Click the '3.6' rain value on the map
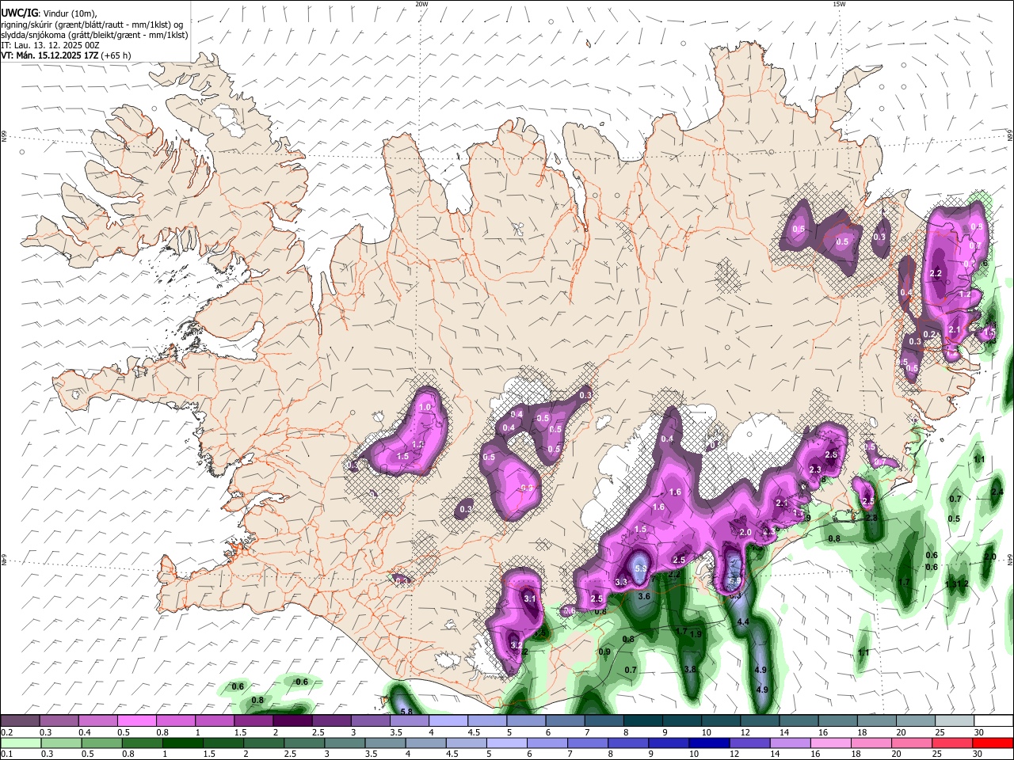 coord(644,597)
